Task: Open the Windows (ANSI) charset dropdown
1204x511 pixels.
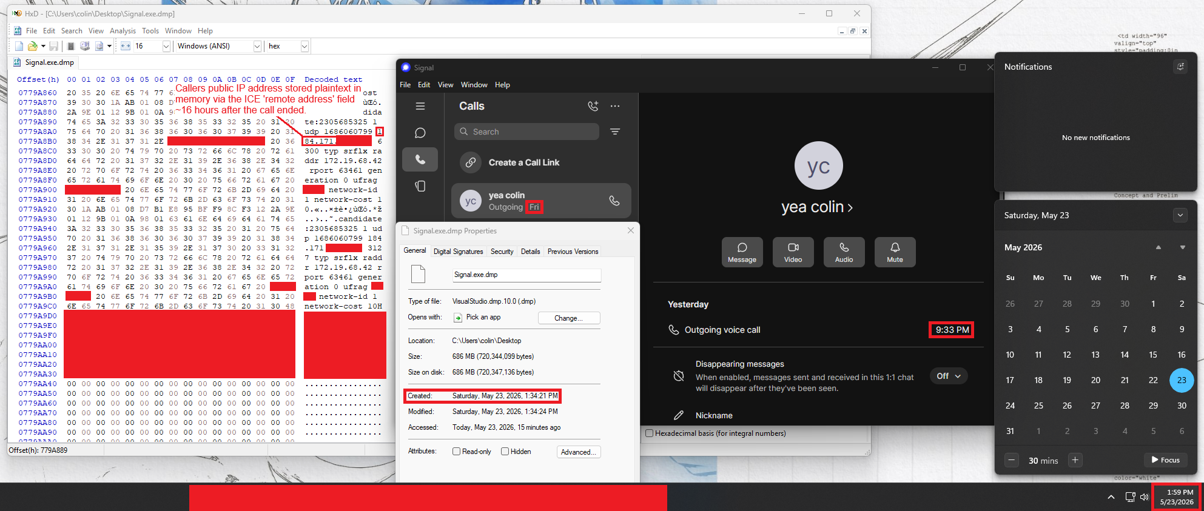Action: [257, 46]
